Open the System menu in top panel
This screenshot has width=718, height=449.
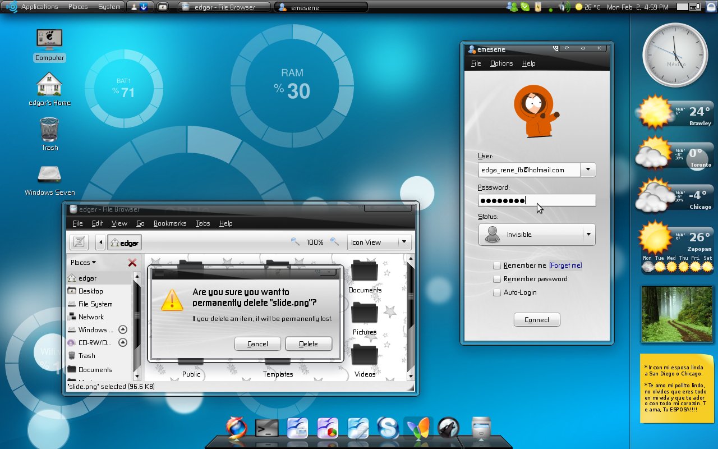(109, 7)
